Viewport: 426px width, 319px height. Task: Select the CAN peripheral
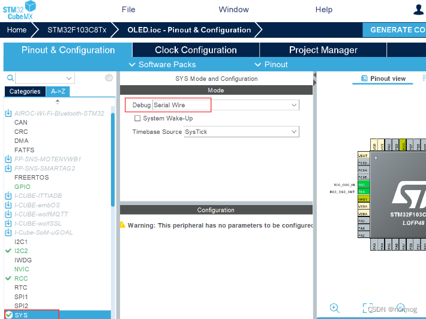(21, 122)
